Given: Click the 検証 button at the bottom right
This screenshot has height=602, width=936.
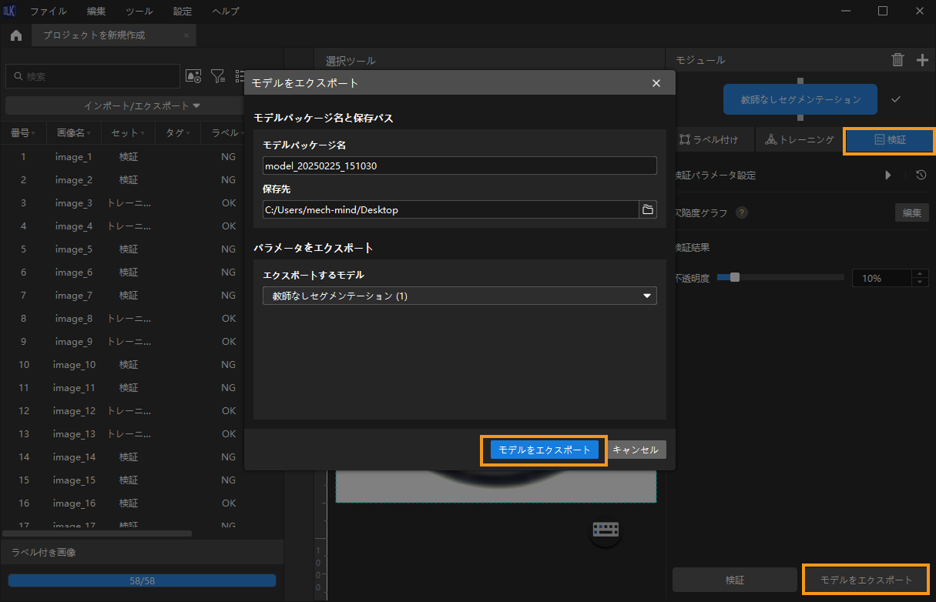Looking at the screenshot, I should pyautogui.click(x=735, y=580).
